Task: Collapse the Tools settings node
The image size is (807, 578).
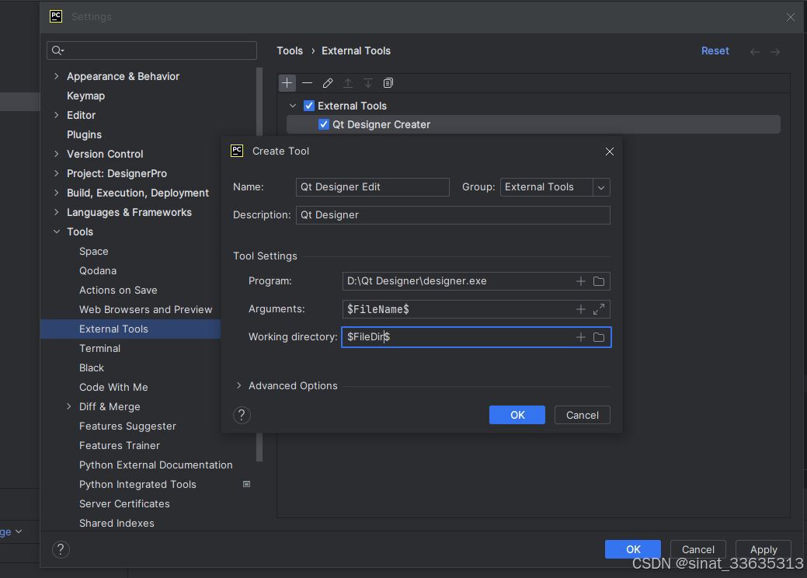Action: point(56,232)
